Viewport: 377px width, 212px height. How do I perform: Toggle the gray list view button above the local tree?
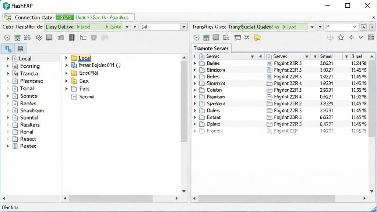click(21, 49)
